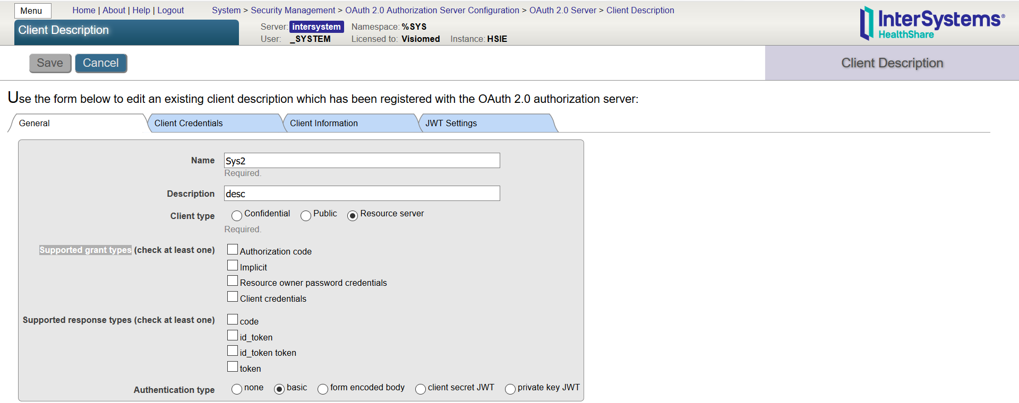Click the Visiomed license value
Viewport: 1019px width, 403px height.
(x=421, y=39)
